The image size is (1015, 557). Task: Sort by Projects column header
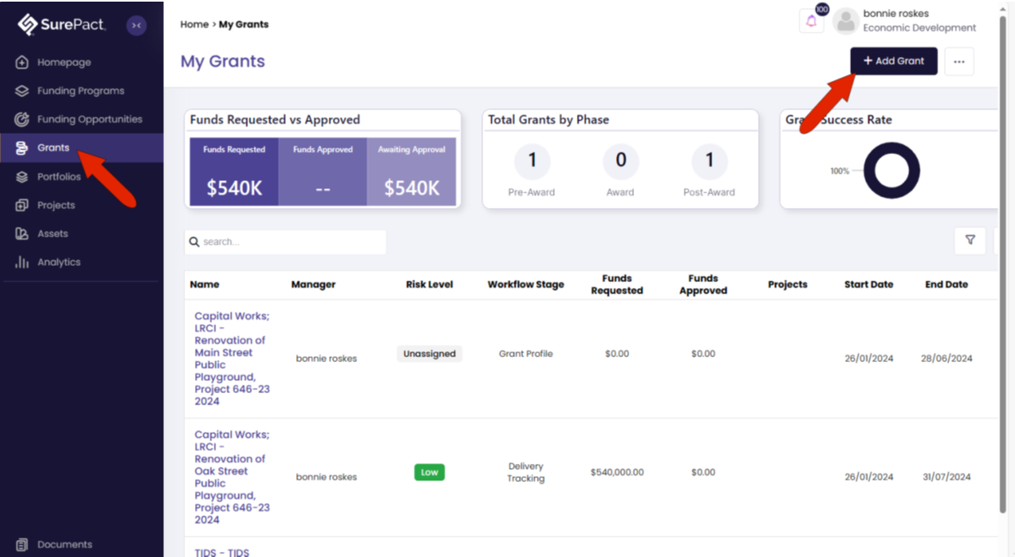point(787,285)
